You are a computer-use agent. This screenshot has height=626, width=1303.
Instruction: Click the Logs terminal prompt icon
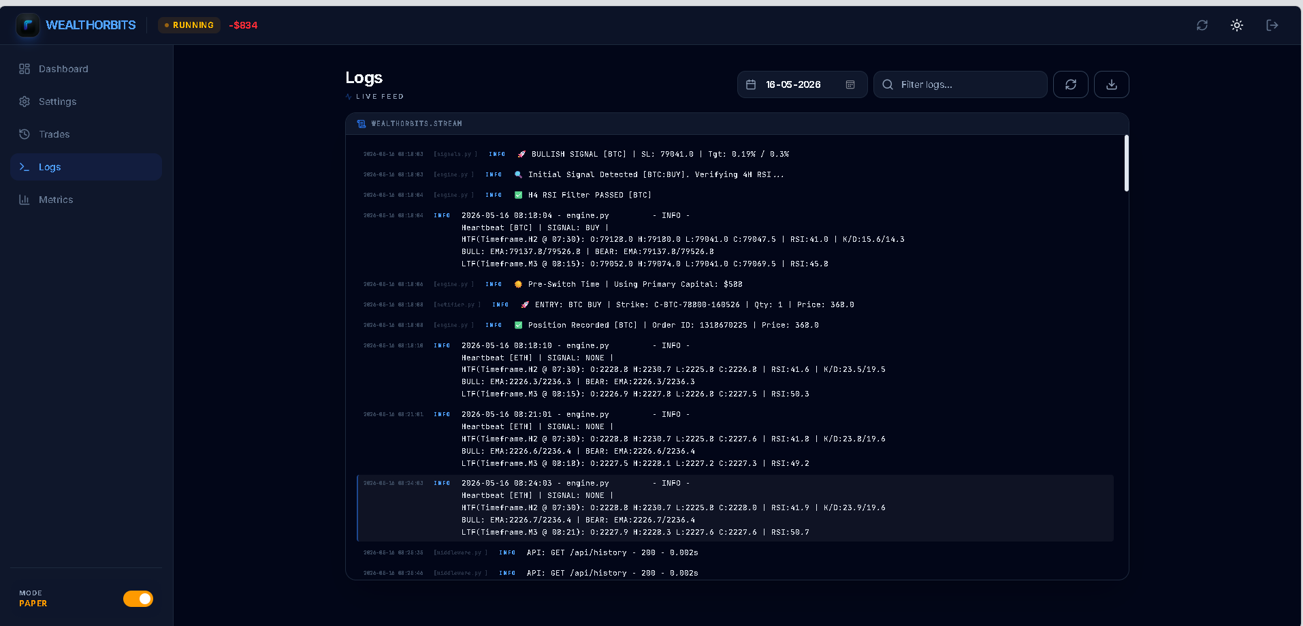(25, 167)
